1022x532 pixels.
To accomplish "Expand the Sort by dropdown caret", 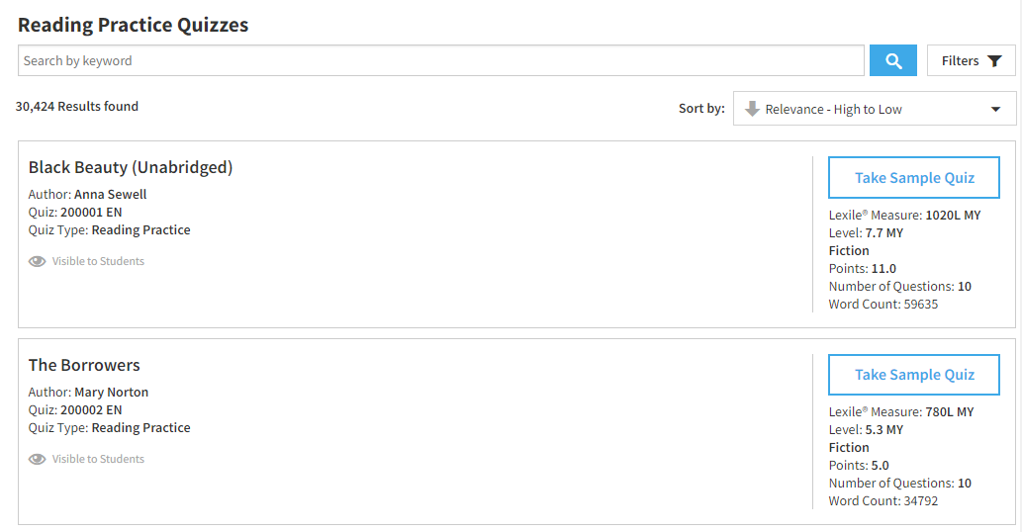I will (995, 110).
